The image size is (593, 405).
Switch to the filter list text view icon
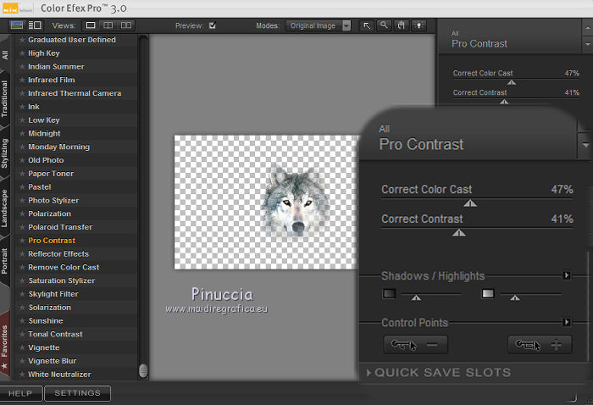[x=35, y=25]
